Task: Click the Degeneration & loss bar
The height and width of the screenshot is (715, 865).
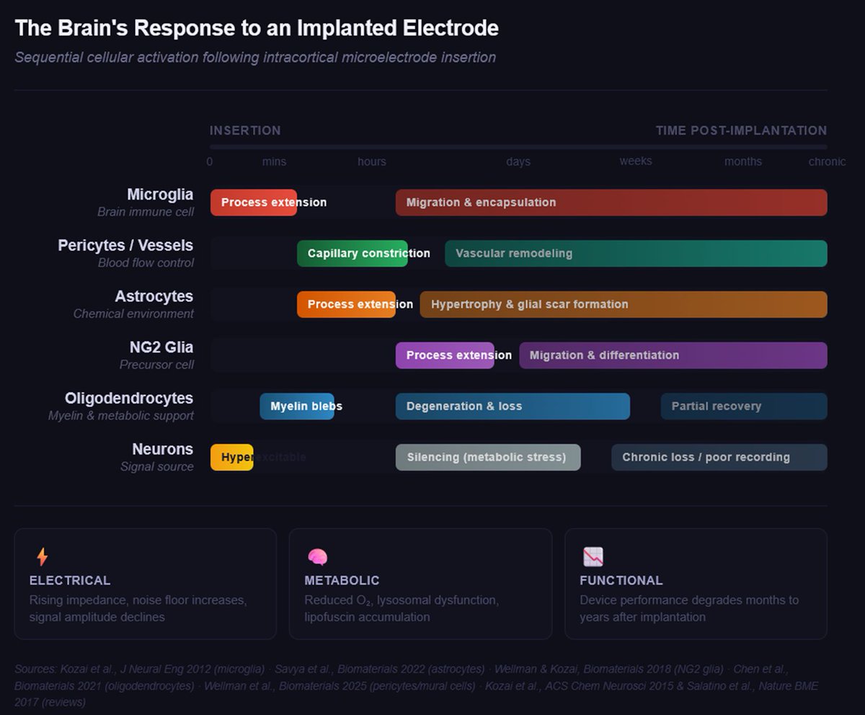Action: (512, 407)
